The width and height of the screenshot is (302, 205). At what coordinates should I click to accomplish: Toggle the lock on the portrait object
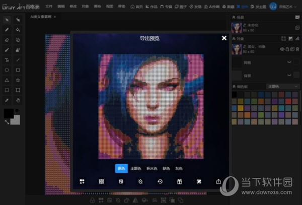(287, 49)
